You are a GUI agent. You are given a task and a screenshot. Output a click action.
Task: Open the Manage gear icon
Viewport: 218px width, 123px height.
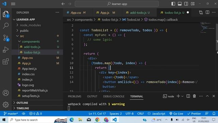6,105
